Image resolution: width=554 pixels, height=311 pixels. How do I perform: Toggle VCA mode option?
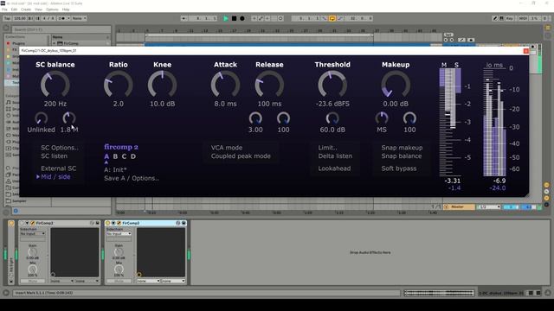click(x=227, y=148)
